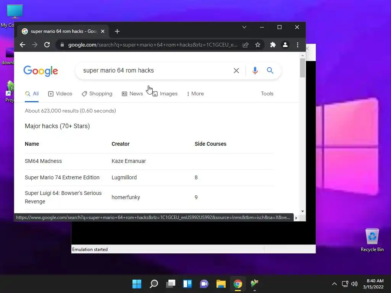The height and width of the screenshot is (293, 391).
Task: Click the vertical scrollbar thumb in Chrome
Action: [302, 68]
